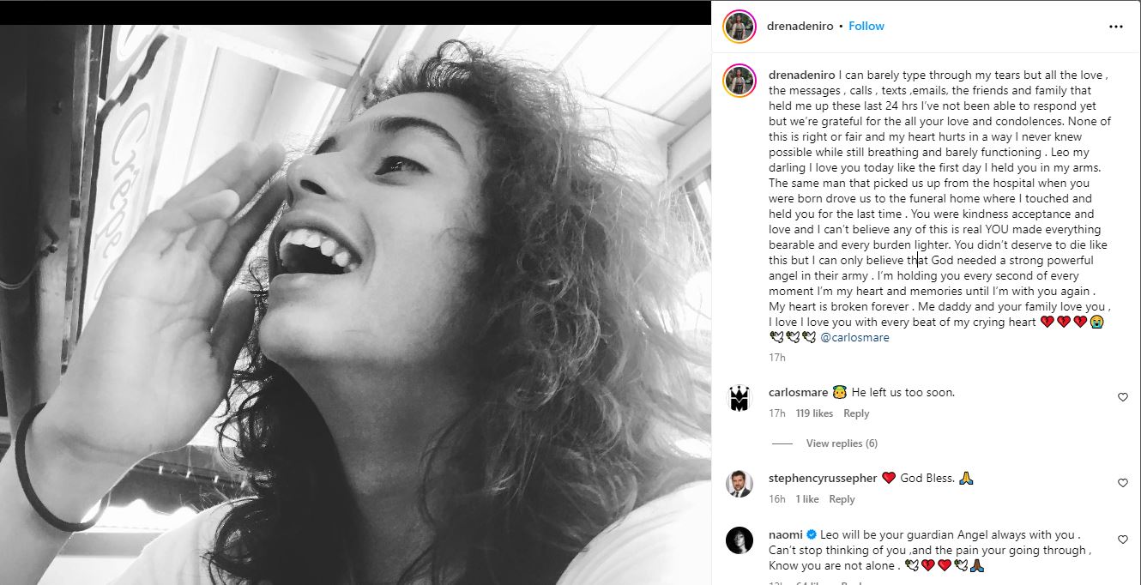The image size is (1141, 585).
Task: Open the three-dots more options menu
Action: pos(1115,27)
